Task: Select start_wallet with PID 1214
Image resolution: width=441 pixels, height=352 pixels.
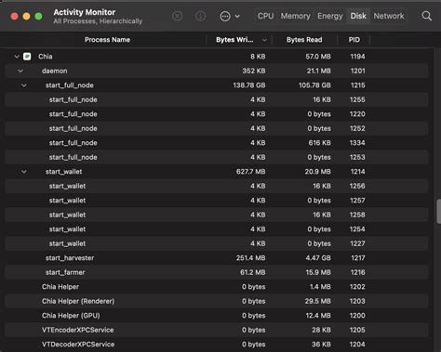Action: click(x=217, y=172)
